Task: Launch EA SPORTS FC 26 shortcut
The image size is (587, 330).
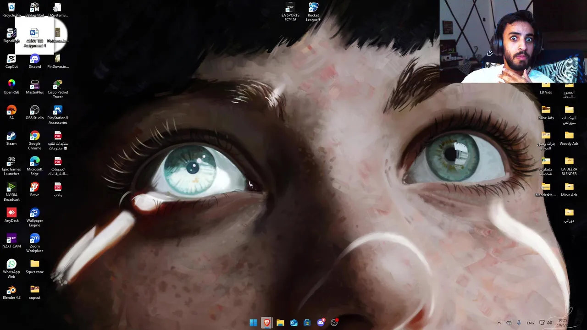Action: pyautogui.click(x=290, y=12)
